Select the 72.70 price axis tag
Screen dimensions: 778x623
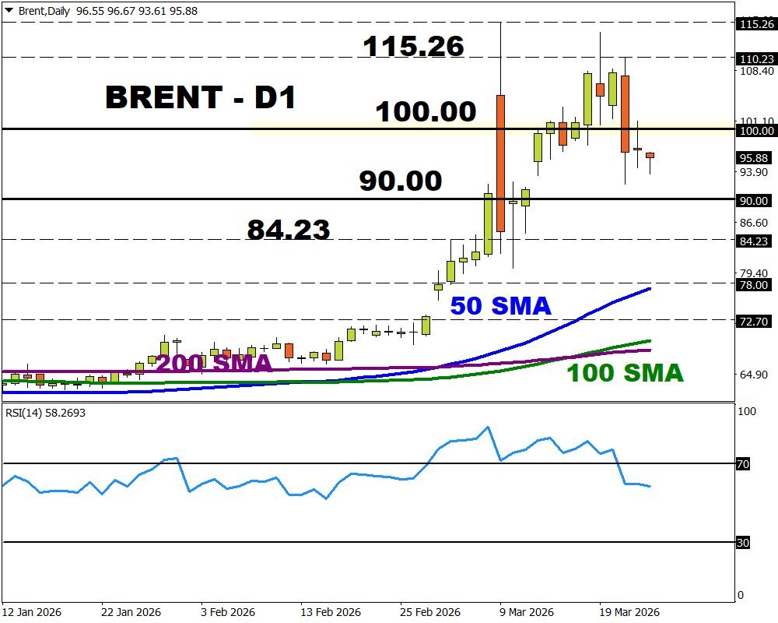(x=753, y=321)
